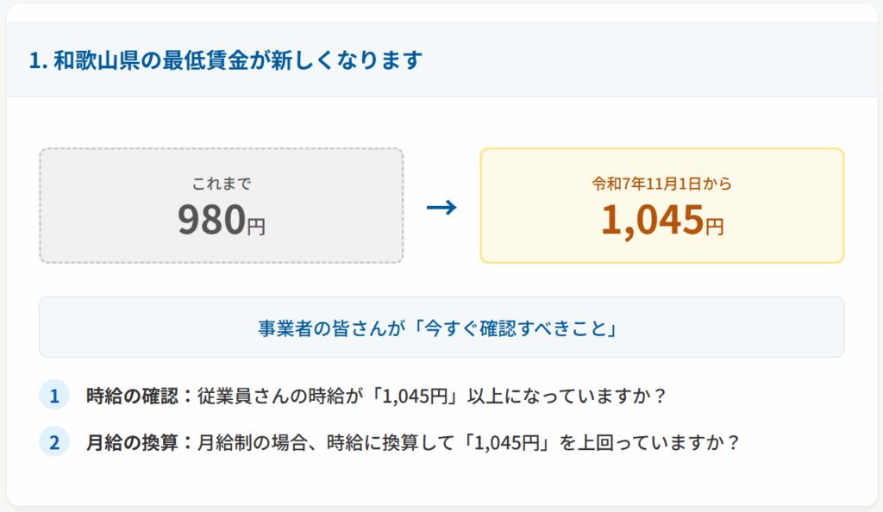Click the circled number 1 badge

point(53,396)
